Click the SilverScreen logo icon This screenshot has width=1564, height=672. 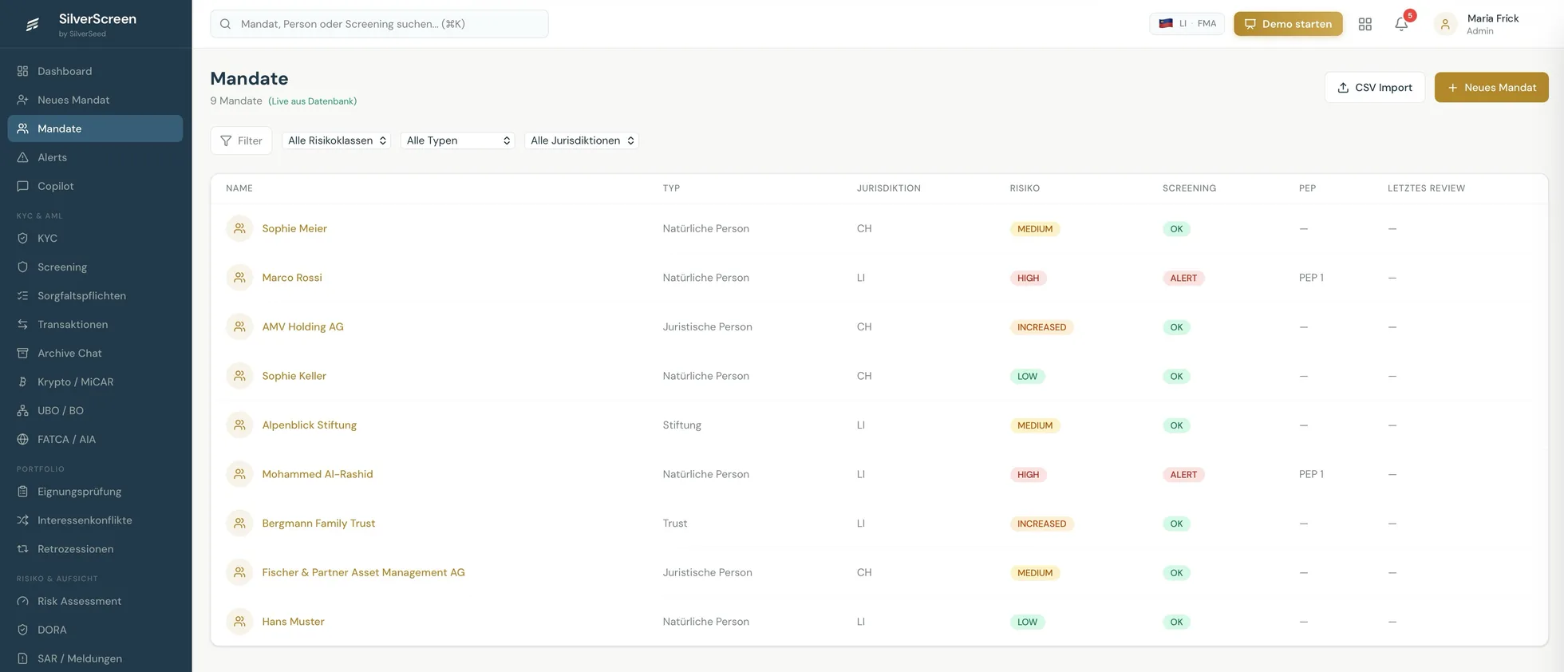pyautogui.click(x=33, y=24)
